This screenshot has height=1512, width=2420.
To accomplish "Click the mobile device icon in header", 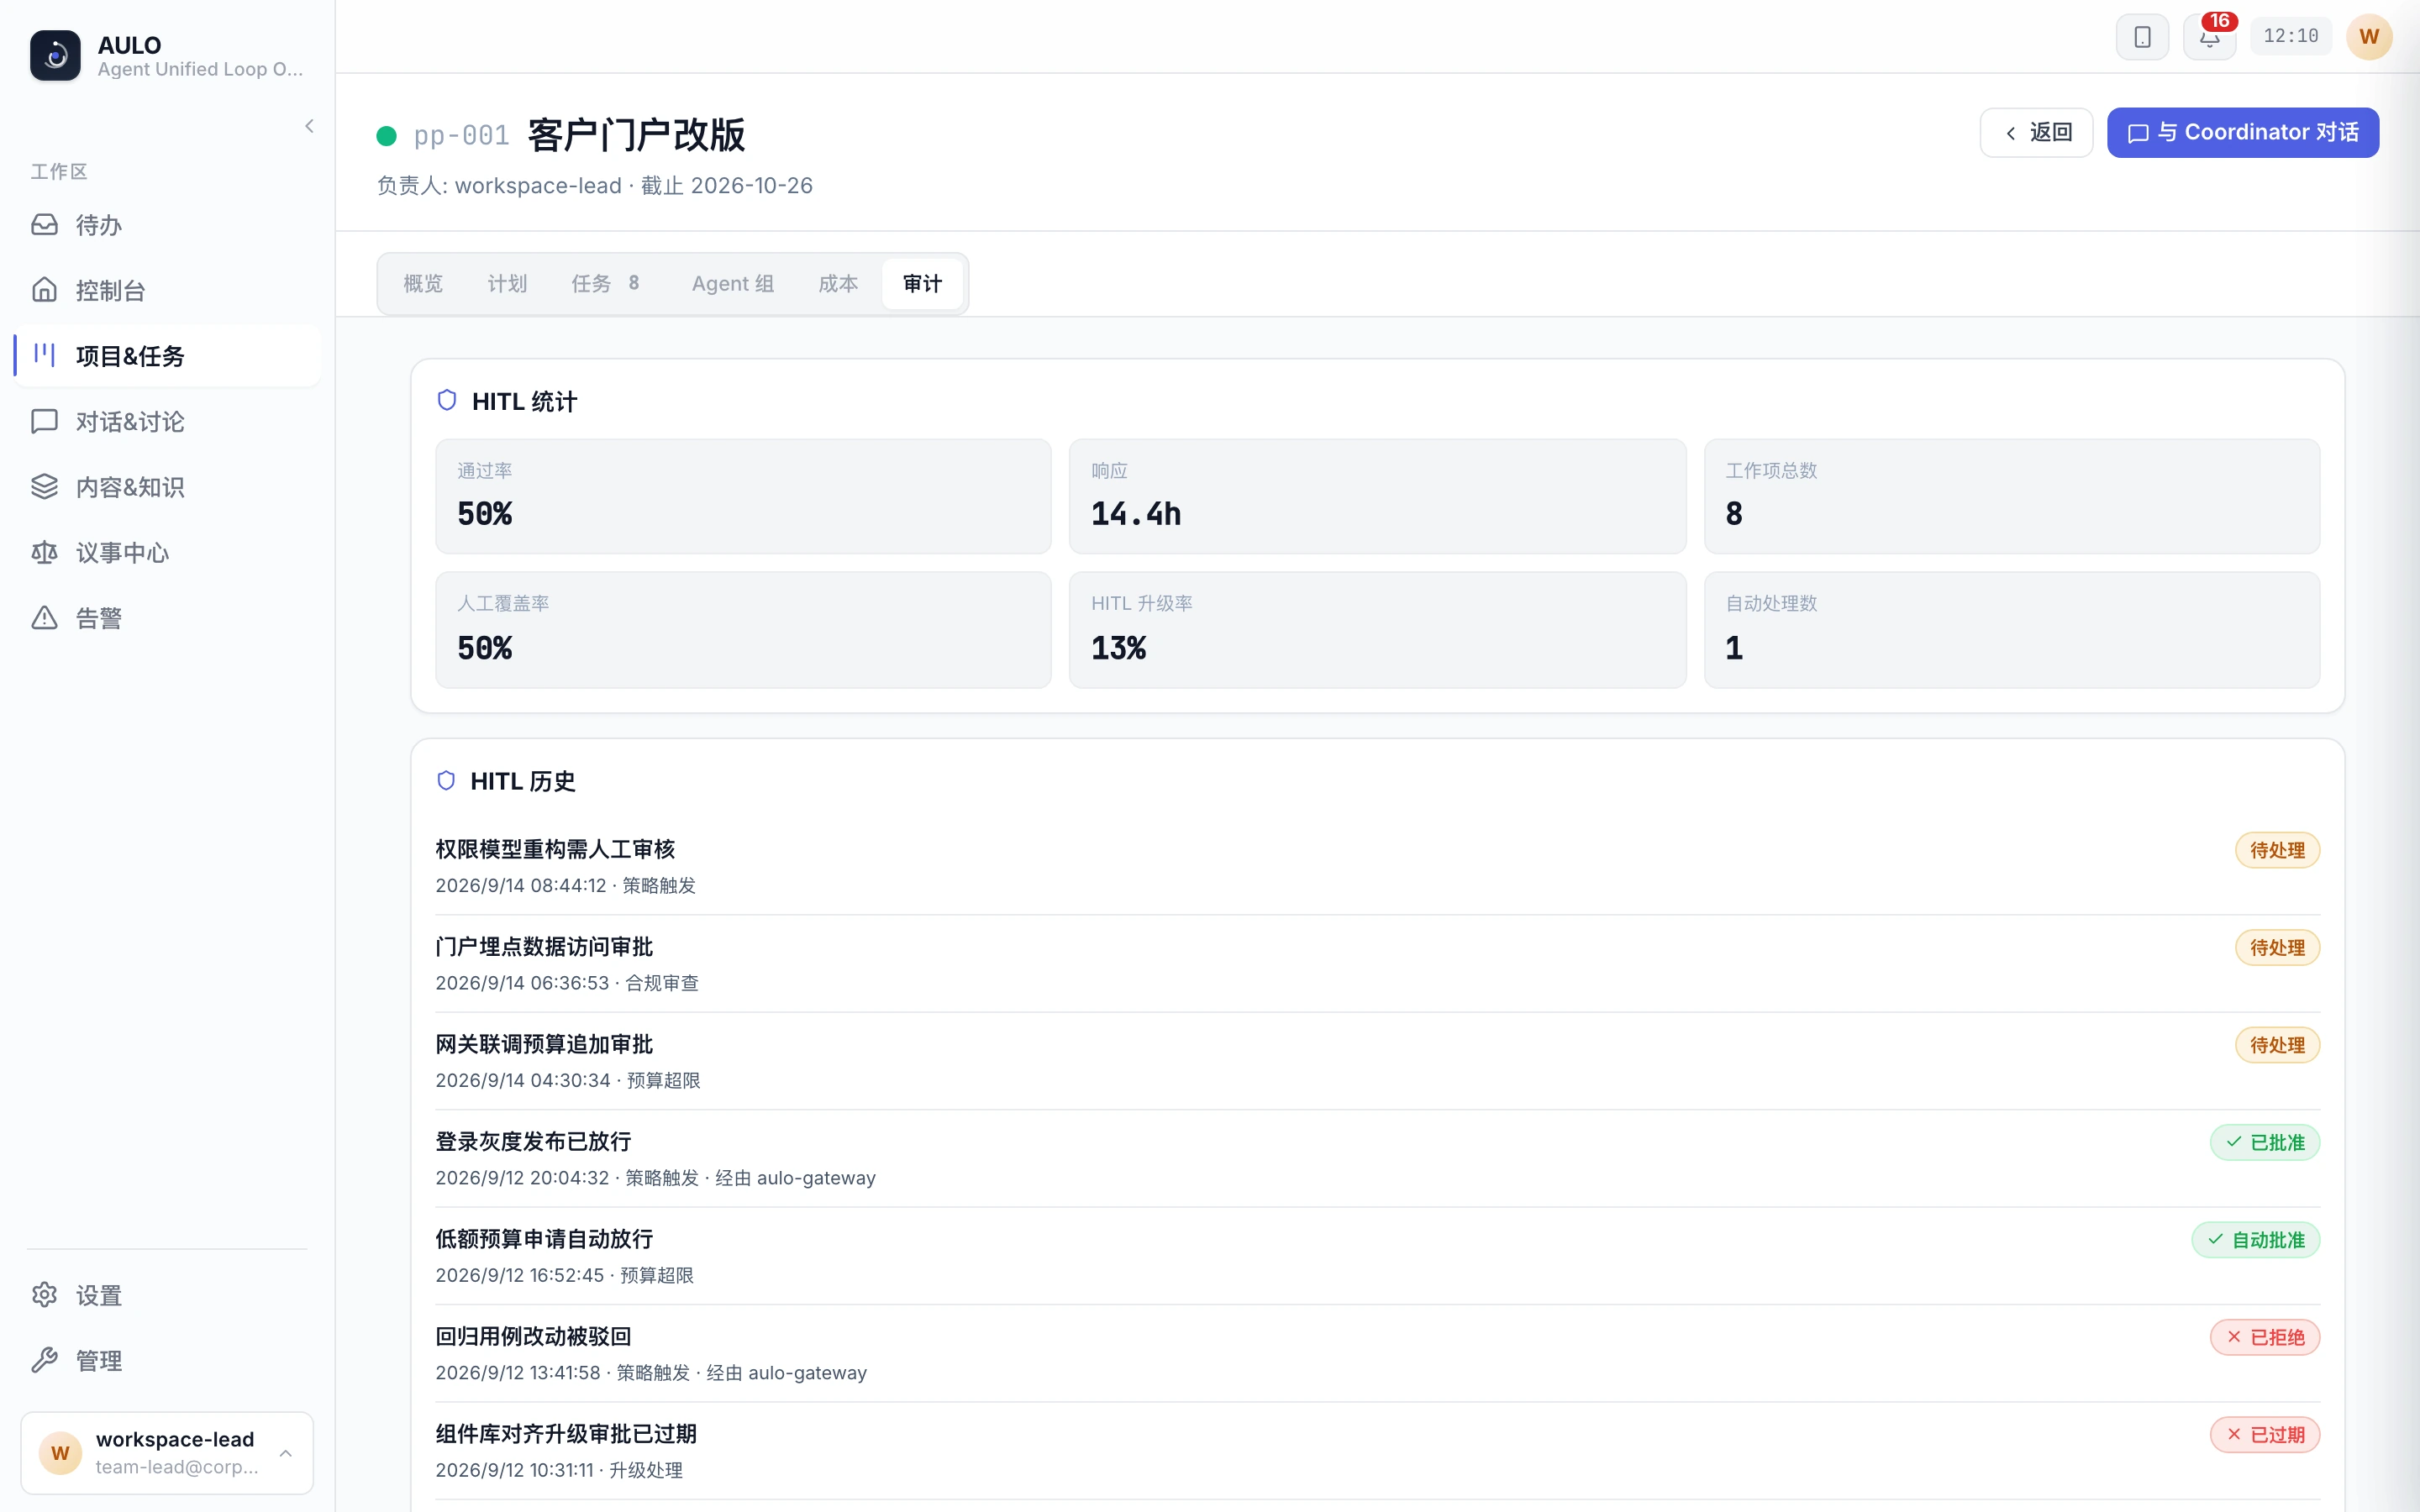I will [2142, 37].
